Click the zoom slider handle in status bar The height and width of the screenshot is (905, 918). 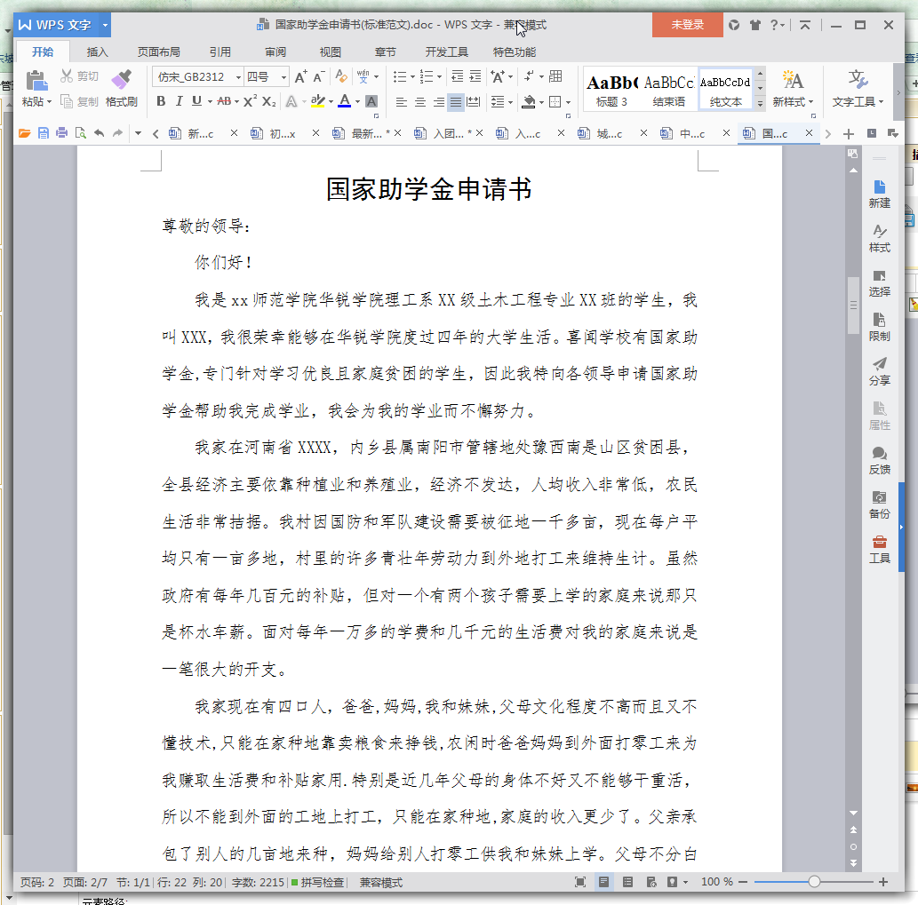tap(814, 882)
